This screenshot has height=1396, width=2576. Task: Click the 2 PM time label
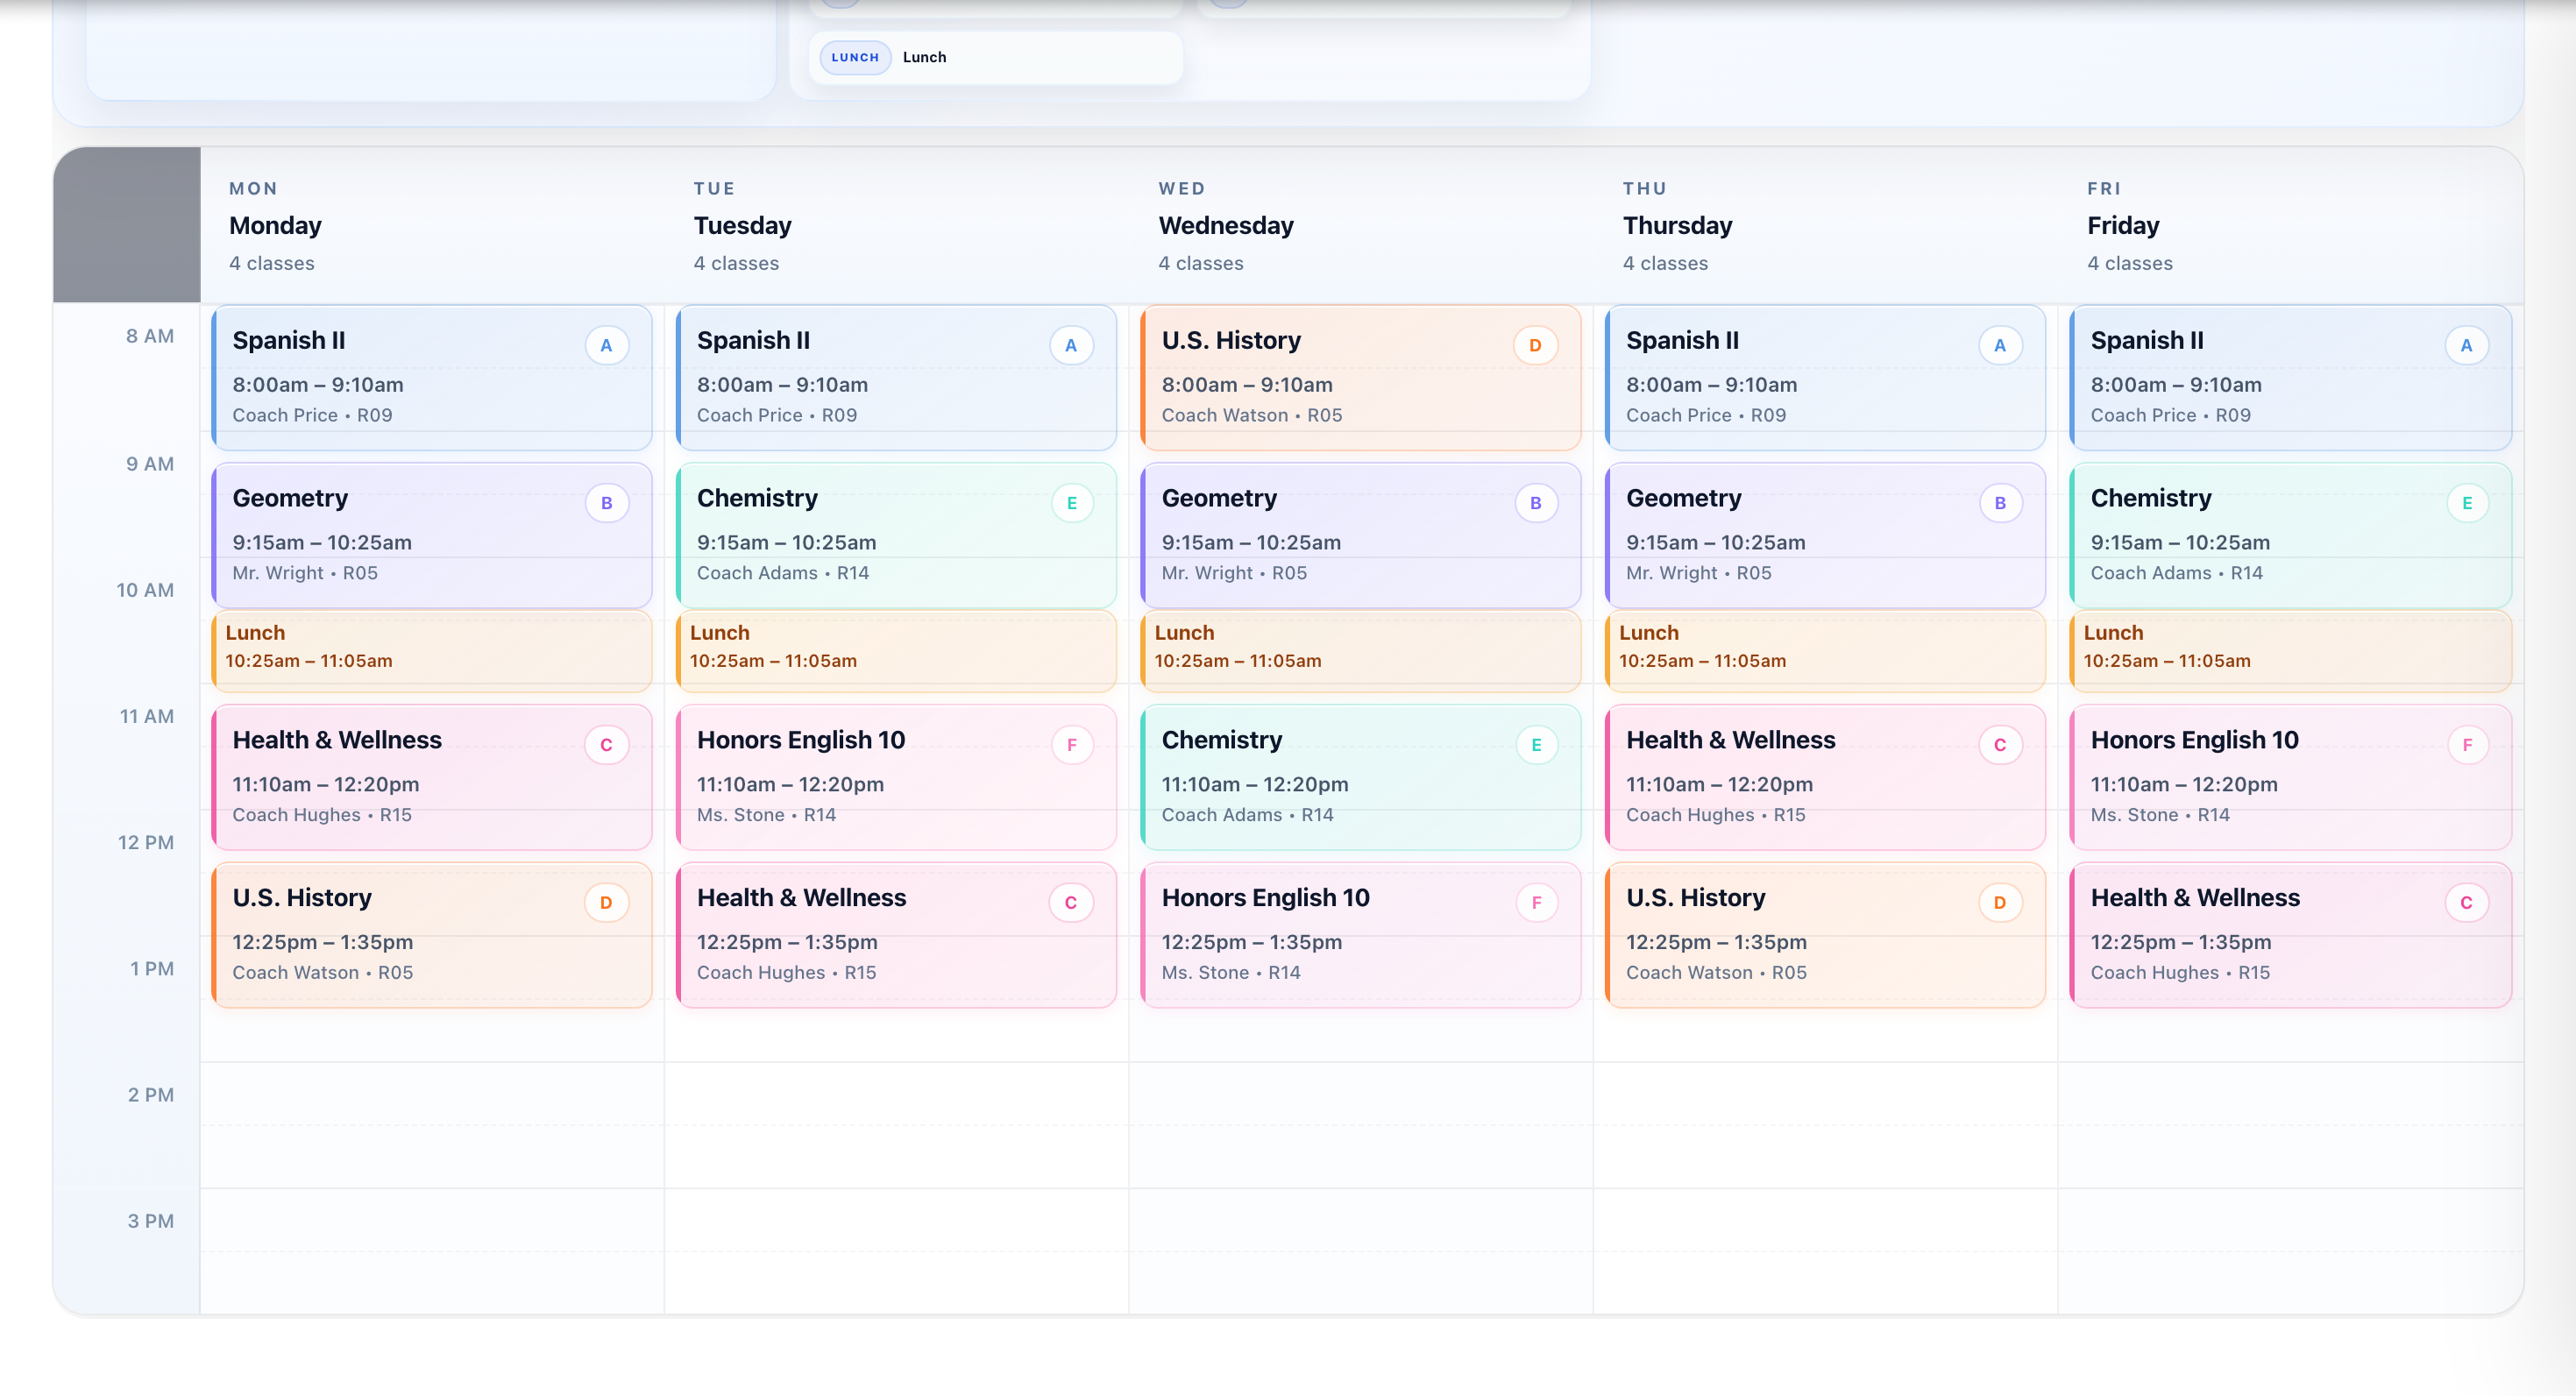pos(150,1095)
